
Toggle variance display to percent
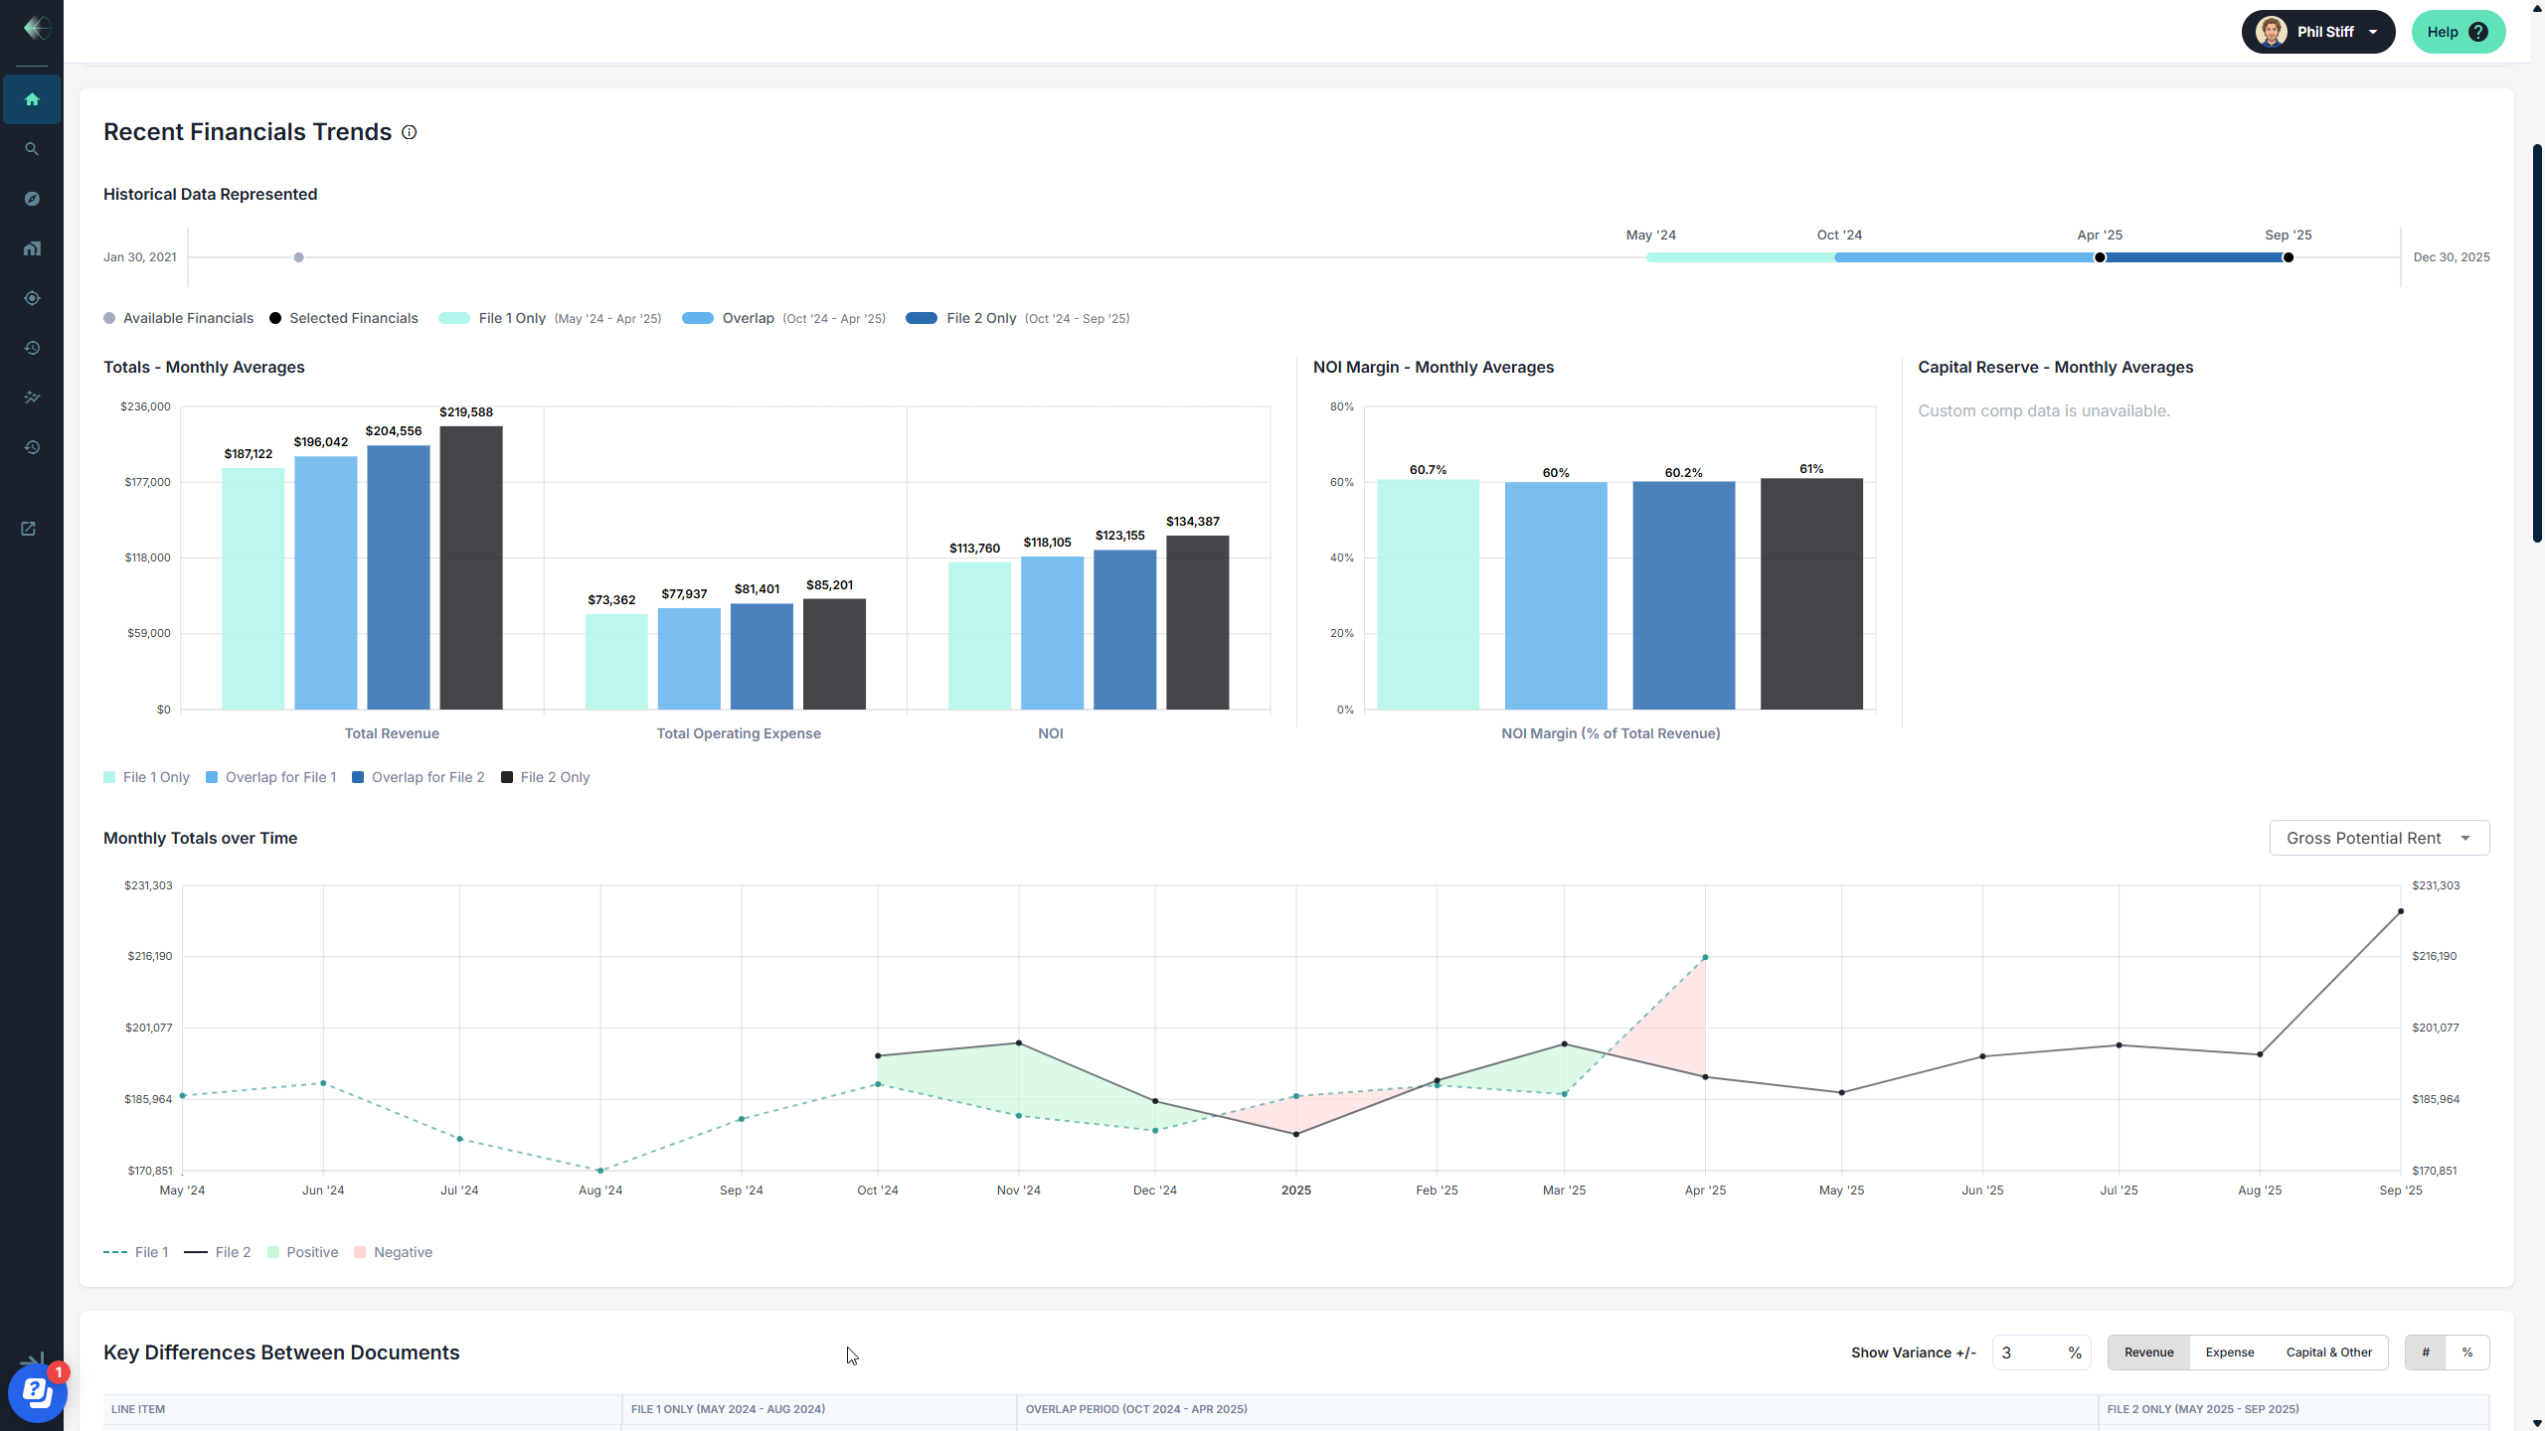[2467, 1352]
